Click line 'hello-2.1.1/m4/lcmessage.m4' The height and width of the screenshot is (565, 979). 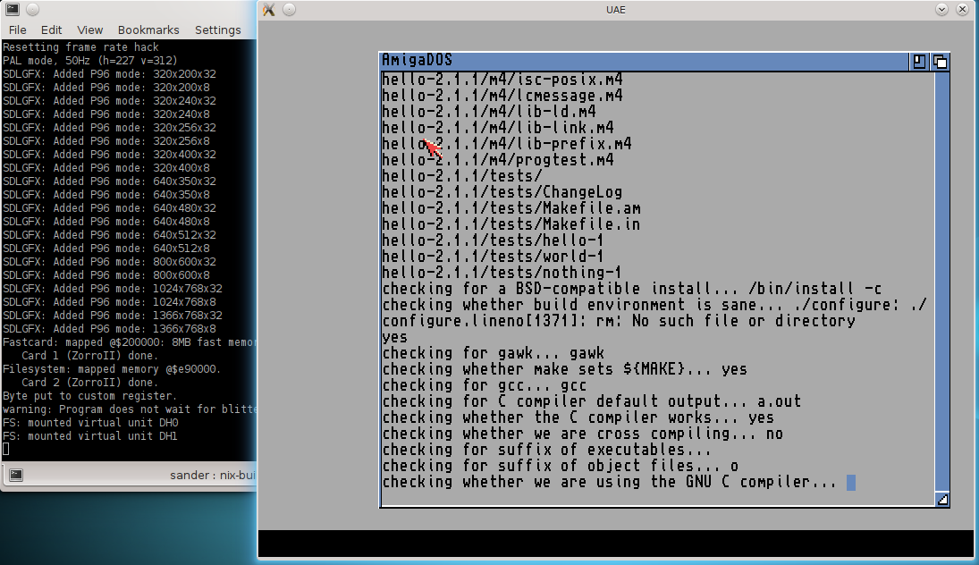tap(502, 96)
